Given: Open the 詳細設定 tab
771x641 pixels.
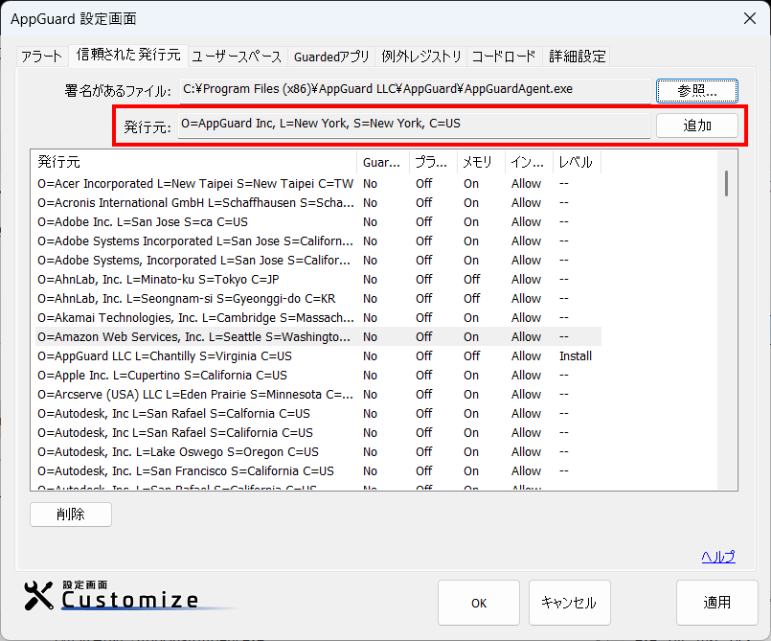Looking at the screenshot, I should [578, 56].
